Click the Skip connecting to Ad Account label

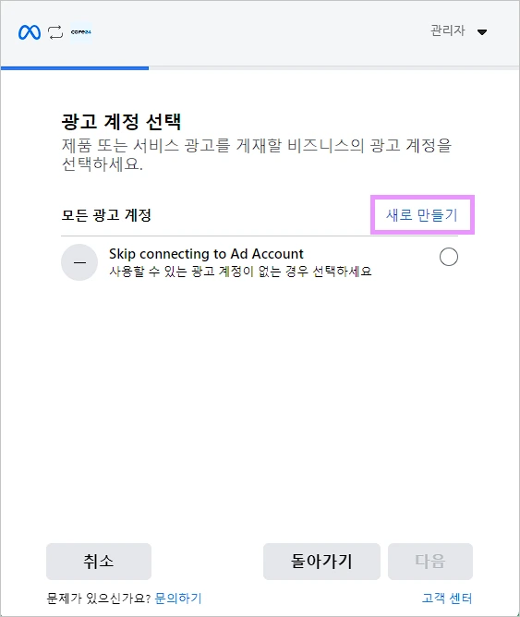pos(206,254)
